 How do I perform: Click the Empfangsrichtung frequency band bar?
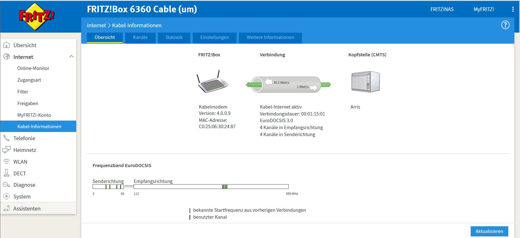211,187
